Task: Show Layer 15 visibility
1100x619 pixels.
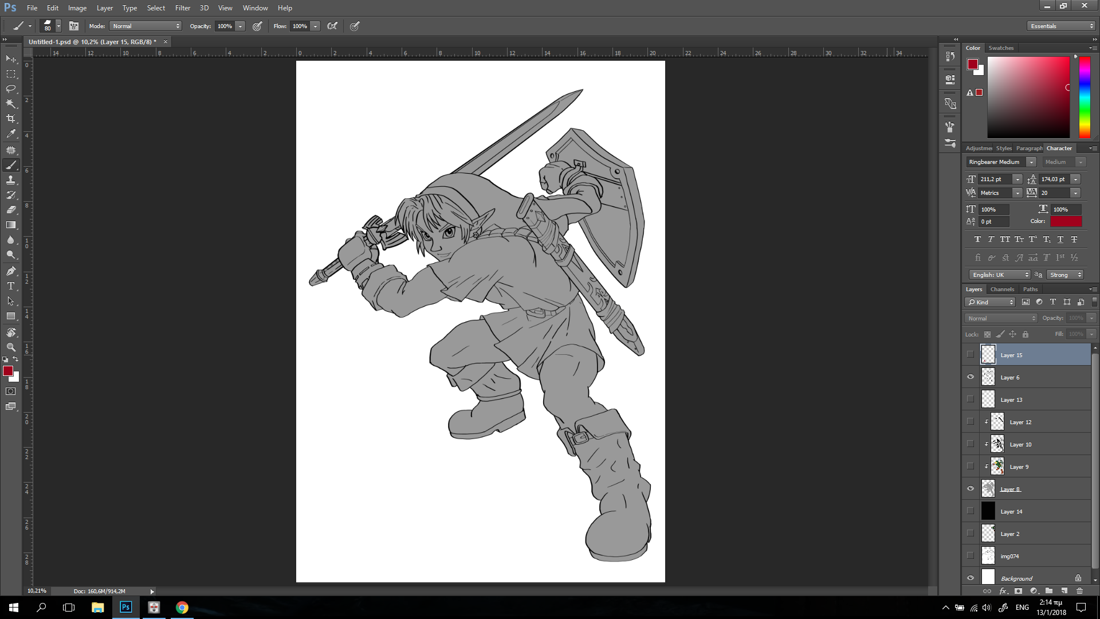Action: coord(970,355)
